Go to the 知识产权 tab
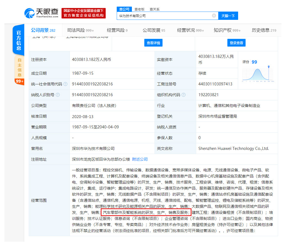 coord(227,30)
